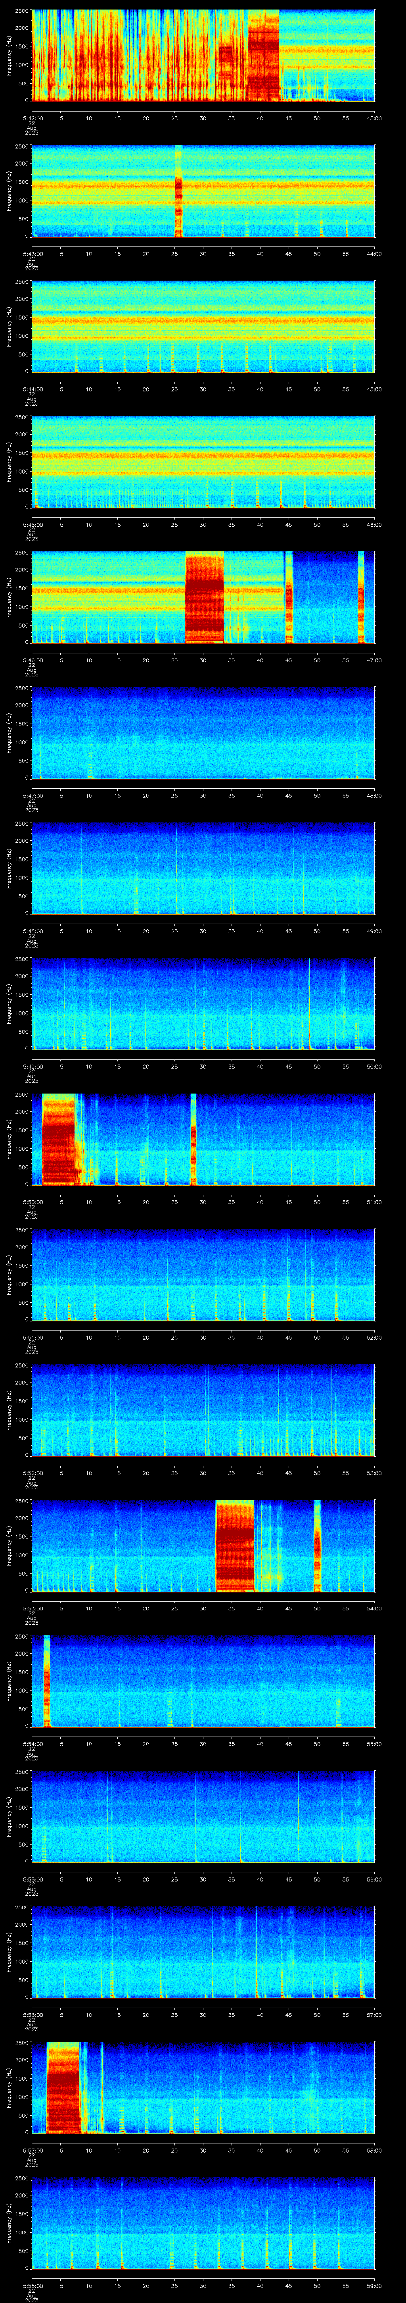Click the 59:00 end time label

(374, 2285)
